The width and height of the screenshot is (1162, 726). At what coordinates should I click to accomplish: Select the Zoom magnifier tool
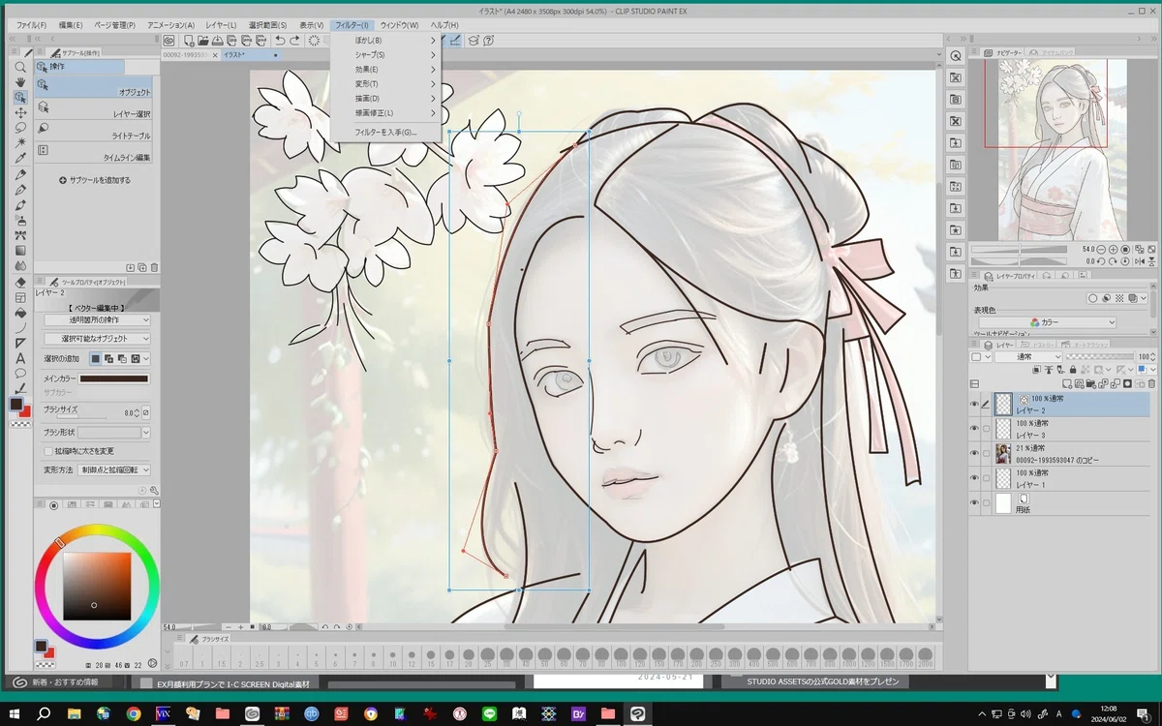pyautogui.click(x=19, y=67)
